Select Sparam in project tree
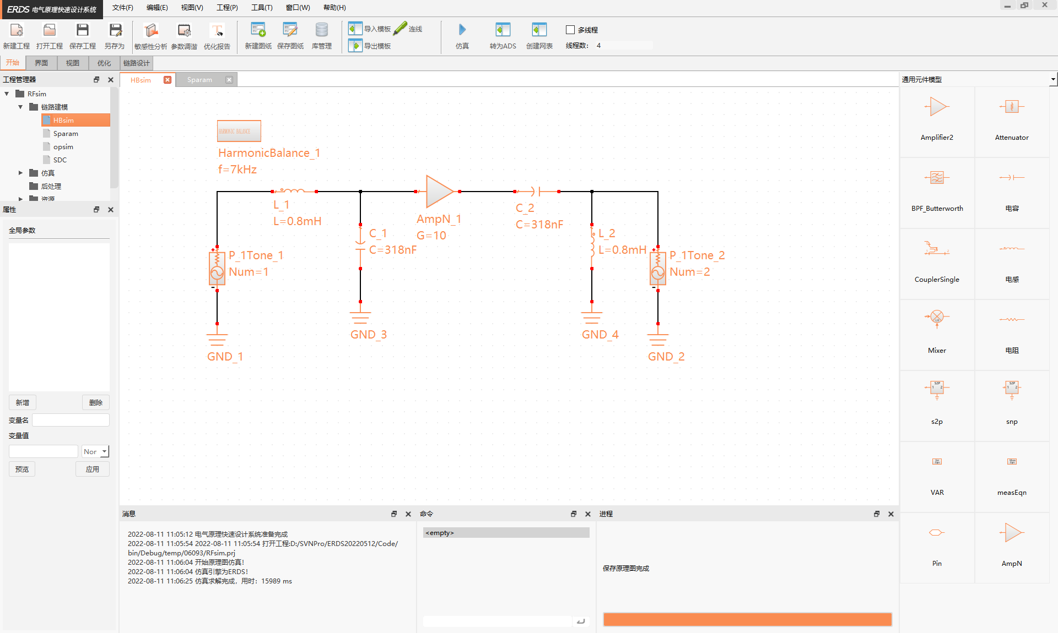This screenshot has width=1058, height=633. [x=66, y=134]
